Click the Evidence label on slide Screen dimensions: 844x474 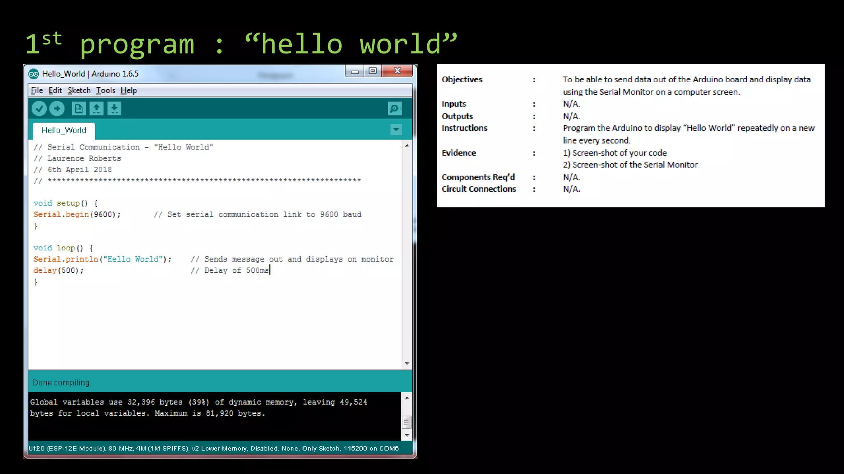coord(459,153)
